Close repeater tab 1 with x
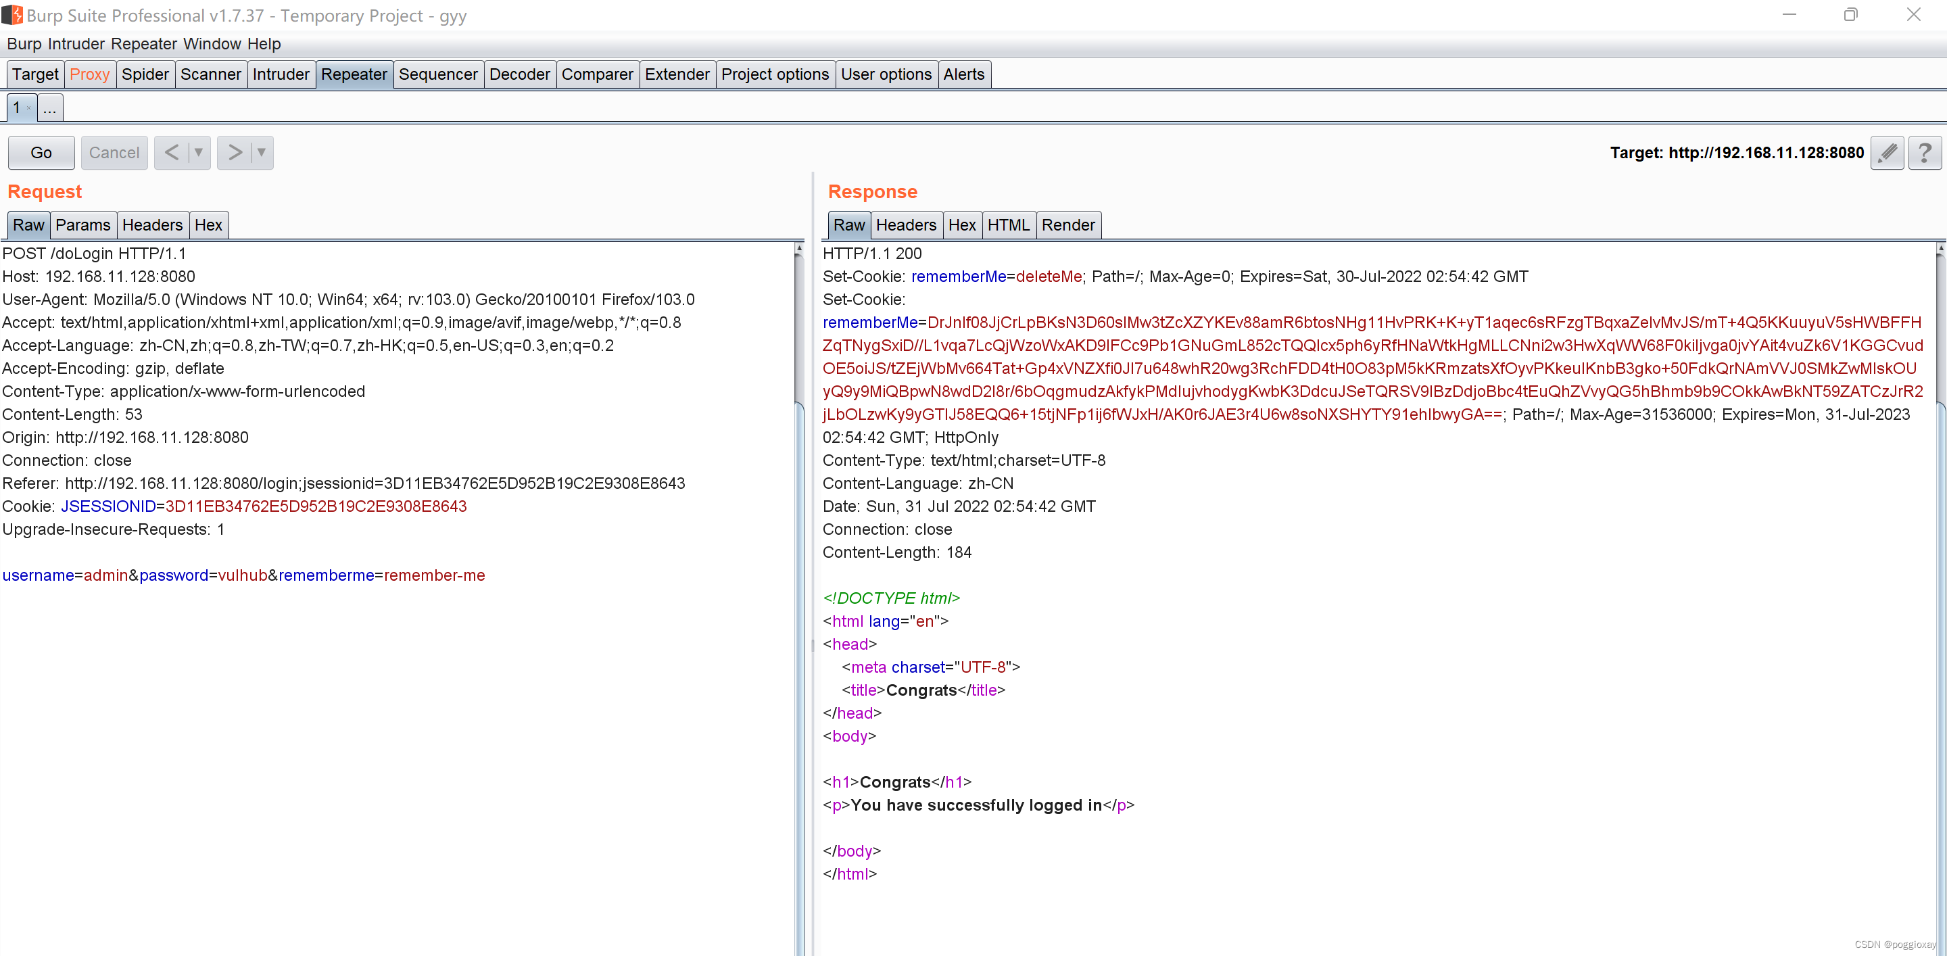The height and width of the screenshot is (956, 1947). coord(28,108)
